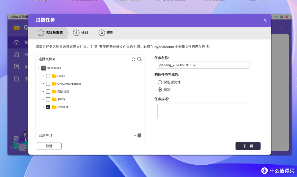Screen dimensions: 297x177
Task: Click the 取消 button
Action: [x=49, y=146]
